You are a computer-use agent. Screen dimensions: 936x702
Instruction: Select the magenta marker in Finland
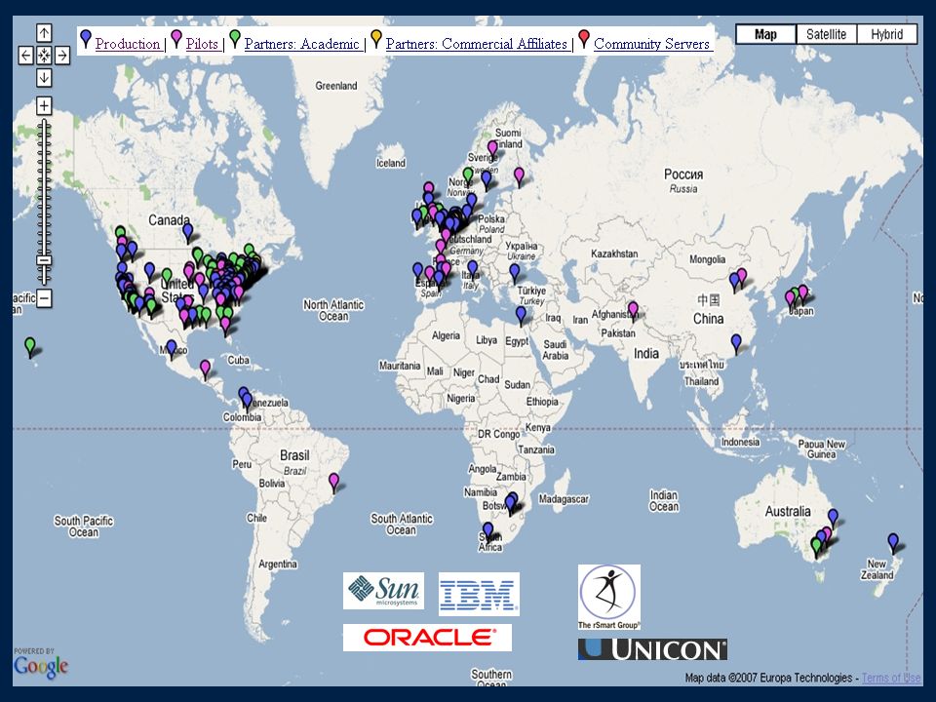click(492, 149)
